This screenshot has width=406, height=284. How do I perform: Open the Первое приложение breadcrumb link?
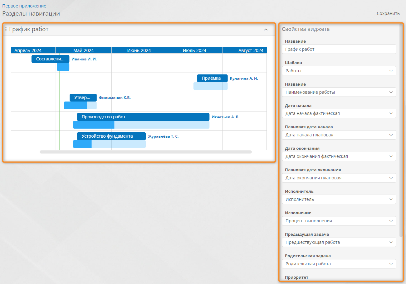coord(24,6)
